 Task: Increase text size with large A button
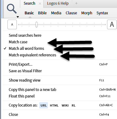click(112, 25)
